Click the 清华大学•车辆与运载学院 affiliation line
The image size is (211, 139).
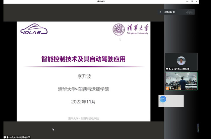click(x=83, y=89)
